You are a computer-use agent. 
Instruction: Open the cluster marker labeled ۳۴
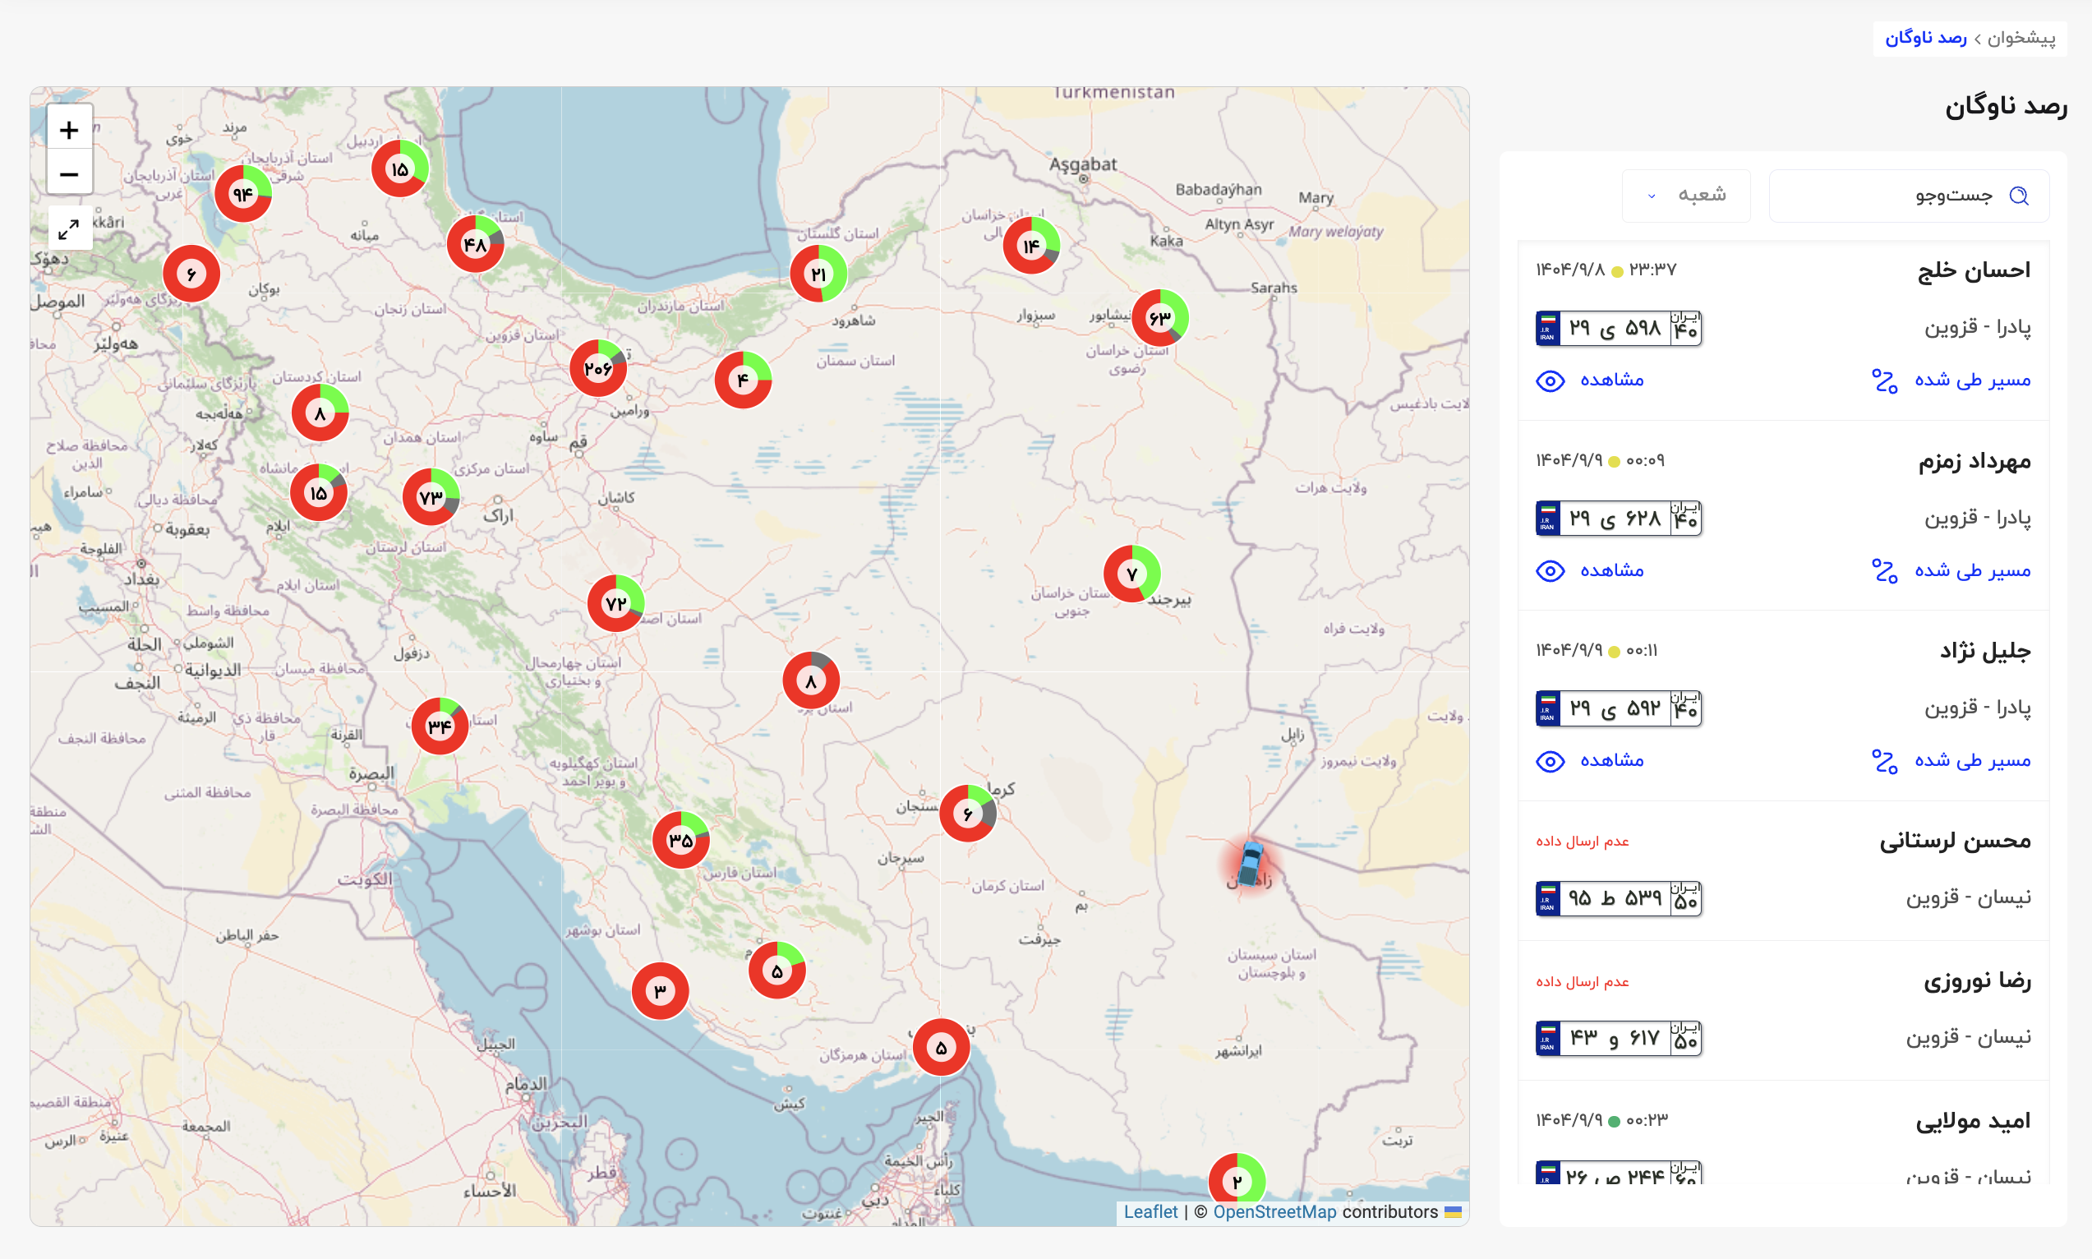pyautogui.click(x=440, y=726)
